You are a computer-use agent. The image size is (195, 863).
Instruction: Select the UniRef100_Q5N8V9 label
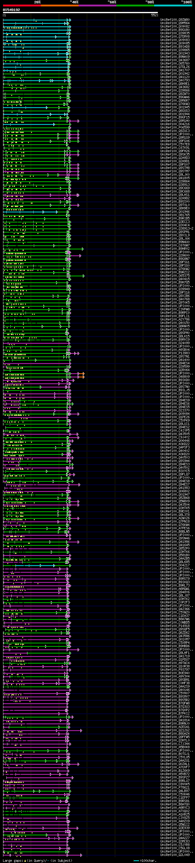click(x=175, y=501)
